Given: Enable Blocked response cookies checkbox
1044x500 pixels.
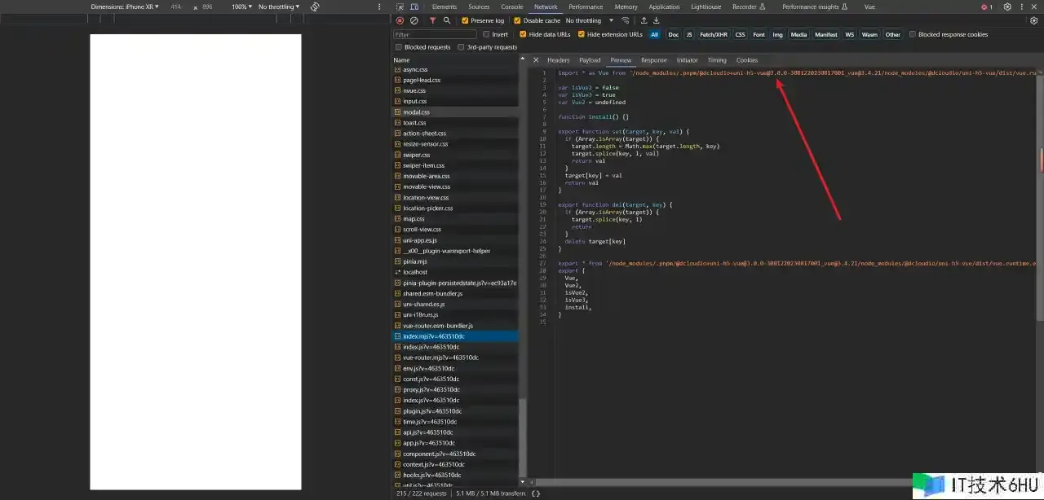Looking at the screenshot, I should click(913, 34).
